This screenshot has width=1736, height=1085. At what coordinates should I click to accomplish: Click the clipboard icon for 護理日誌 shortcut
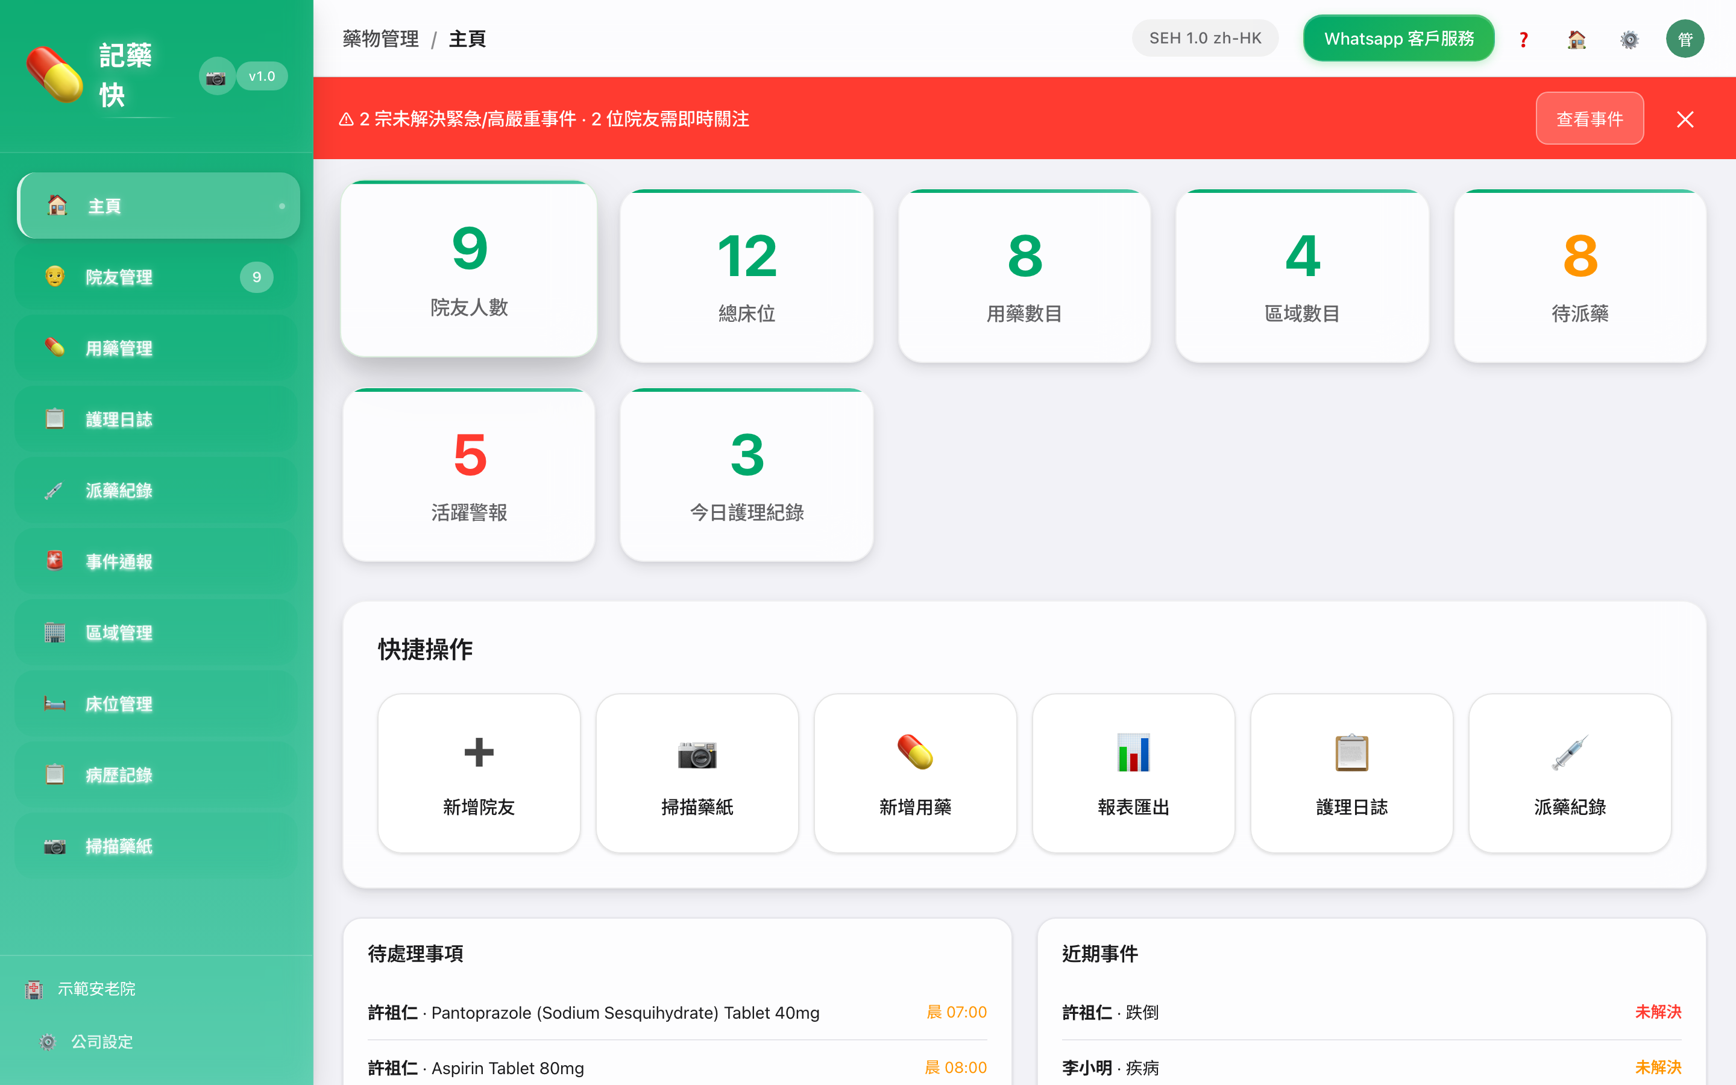pyautogui.click(x=1351, y=752)
